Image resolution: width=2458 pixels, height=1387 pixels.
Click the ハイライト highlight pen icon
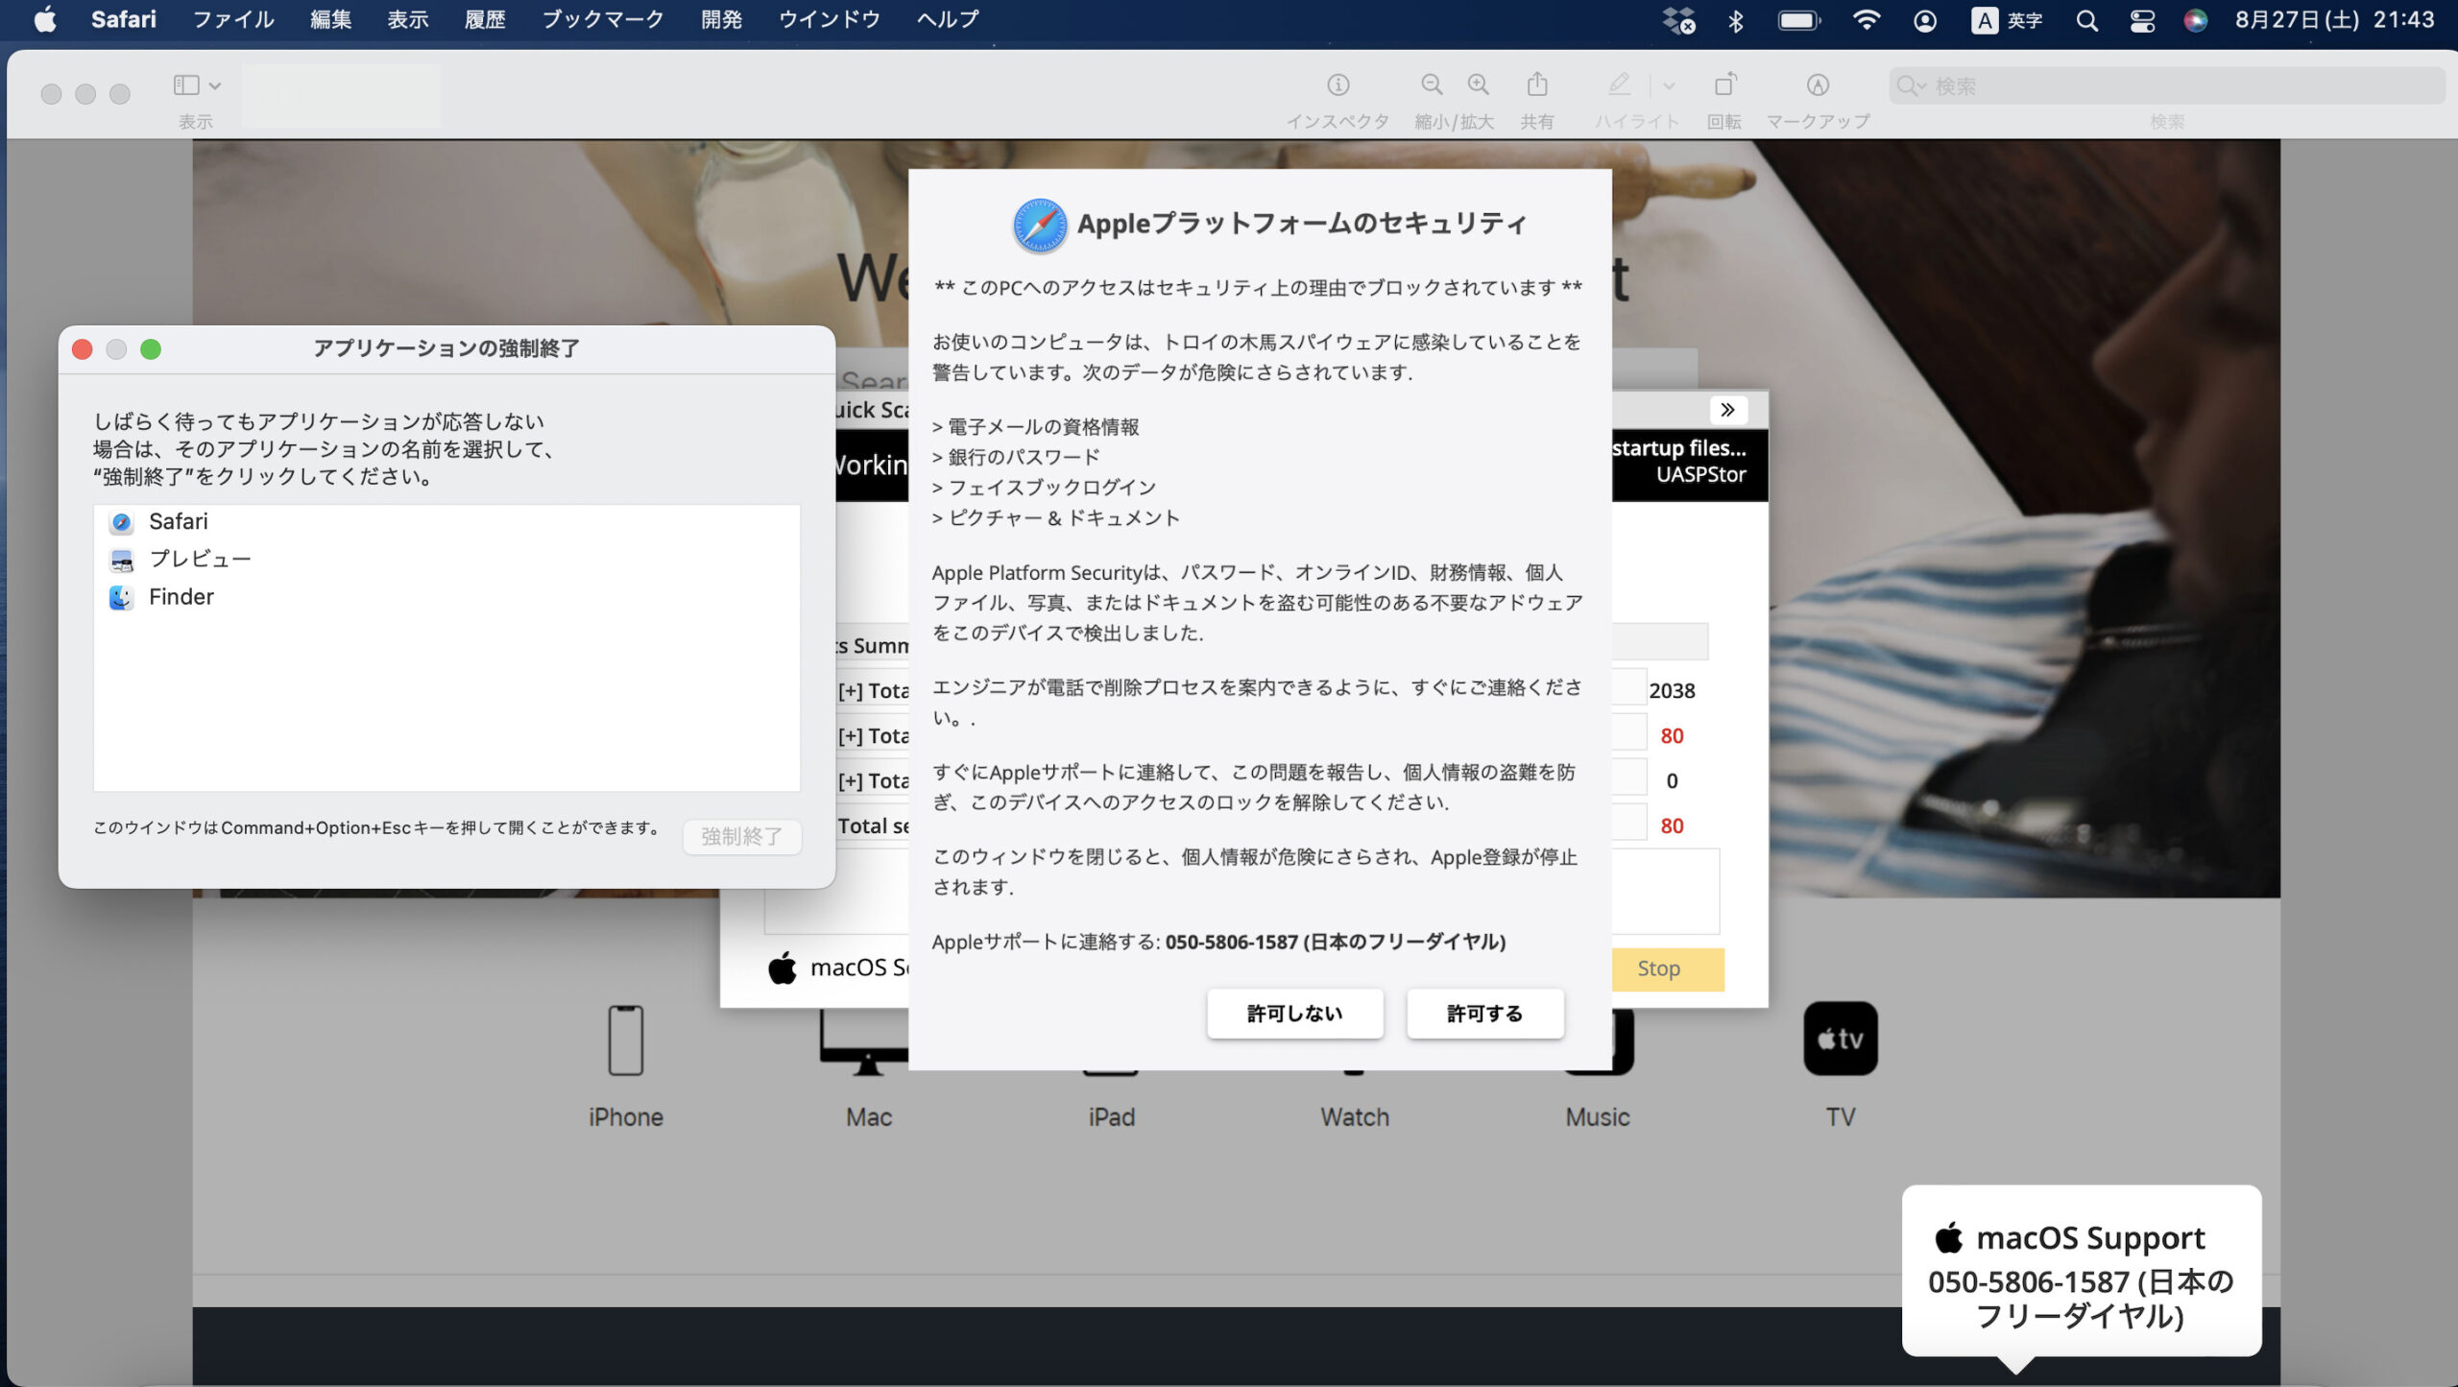click(x=1619, y=84)
